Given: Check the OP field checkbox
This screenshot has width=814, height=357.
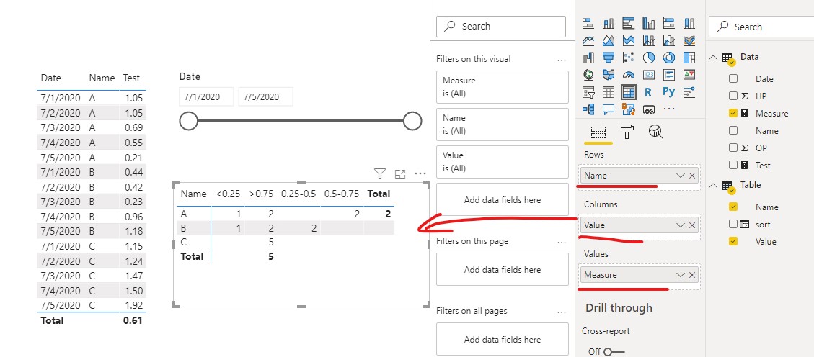Looking at the screenshot, I should (x=733, y=148).
